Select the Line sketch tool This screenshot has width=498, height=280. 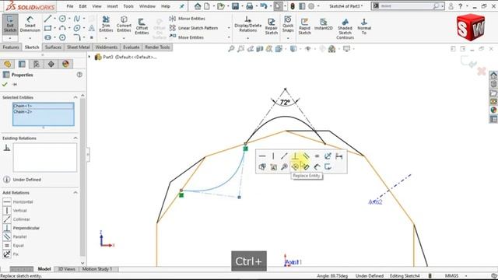point(47,19)
